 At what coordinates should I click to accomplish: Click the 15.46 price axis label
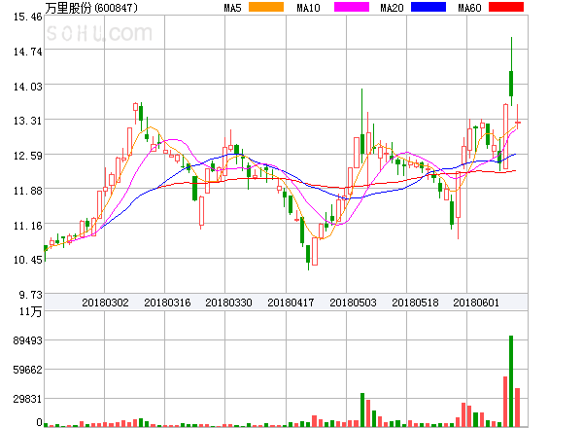(x=28, y=17)
